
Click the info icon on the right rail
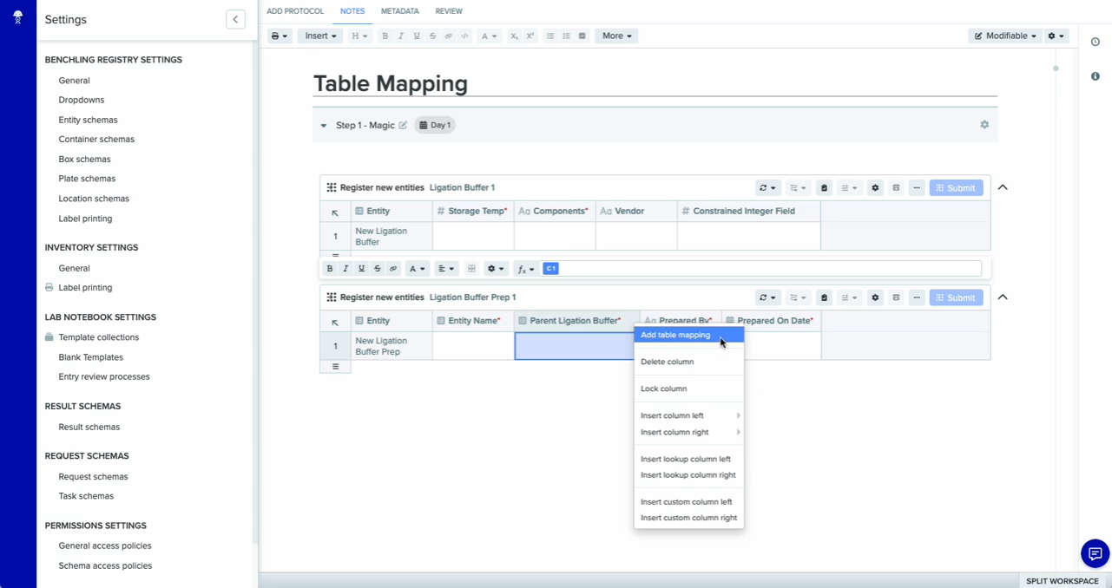[1096, 76]
